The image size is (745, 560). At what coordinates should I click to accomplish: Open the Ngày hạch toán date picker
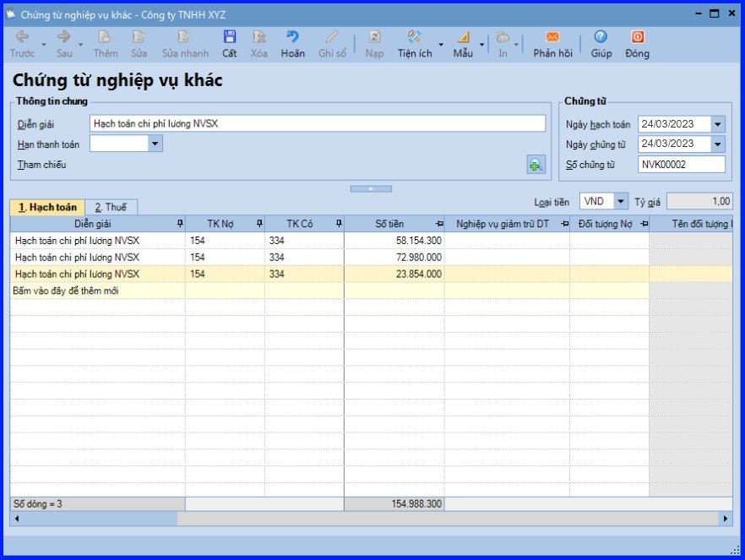717,124
